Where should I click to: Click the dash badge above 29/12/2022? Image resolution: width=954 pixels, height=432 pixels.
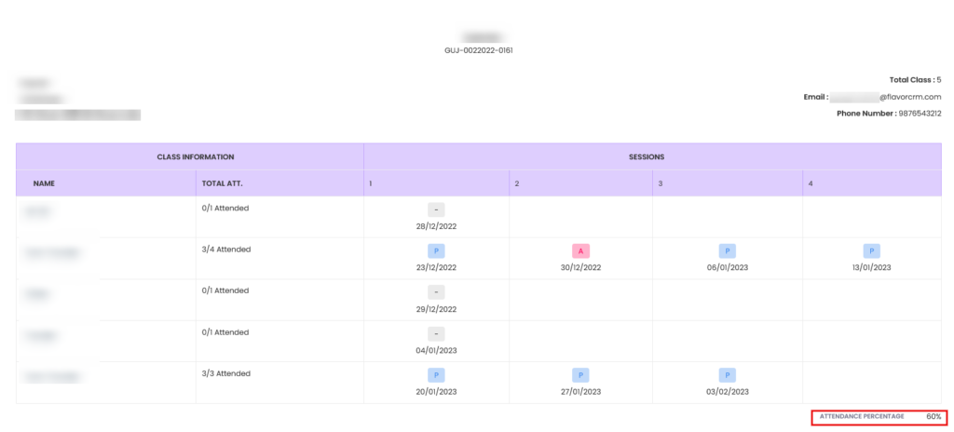coord(436,292)
